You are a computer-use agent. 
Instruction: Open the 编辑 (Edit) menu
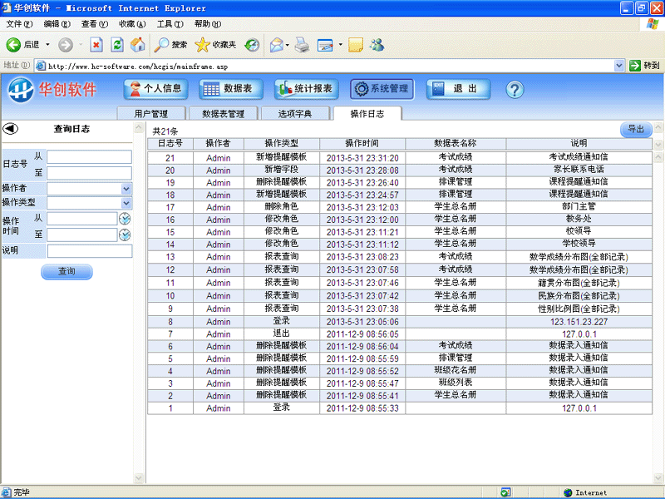[57, 24]
